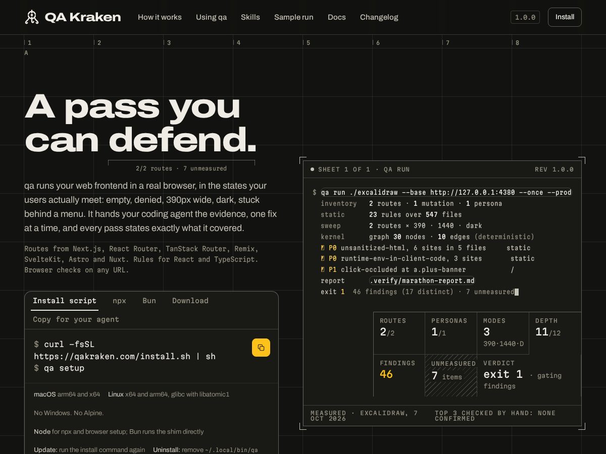The width and height of the screenshot is (606, 454).
Task: Click the 'Update: run the install command again' note
Action: coord(89,449)
